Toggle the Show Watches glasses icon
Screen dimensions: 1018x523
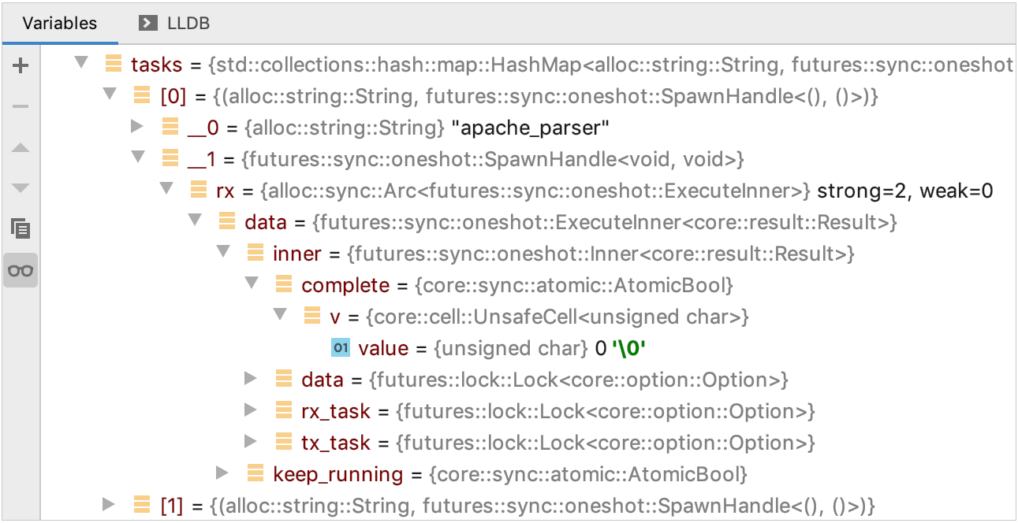pos(21,270)
